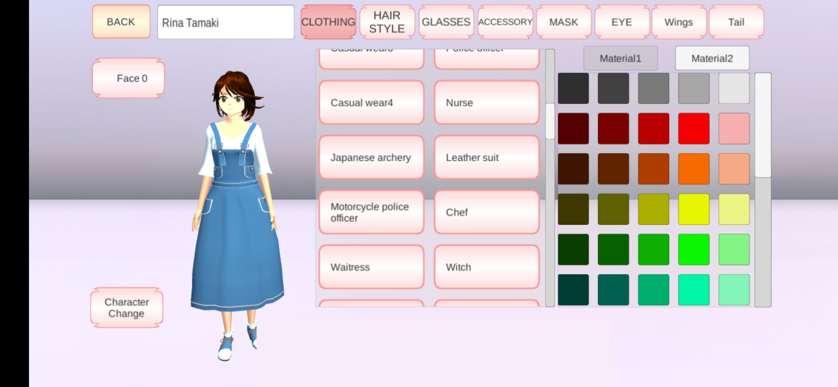This screenshot has height=387, width=838.
Task: Go to the EYE tab
Action: (622, 22)
